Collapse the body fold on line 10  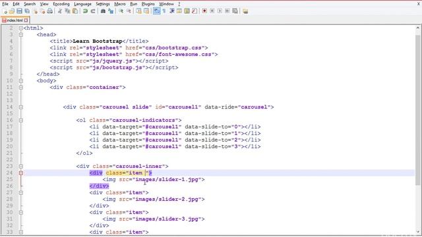pos(20,80)
